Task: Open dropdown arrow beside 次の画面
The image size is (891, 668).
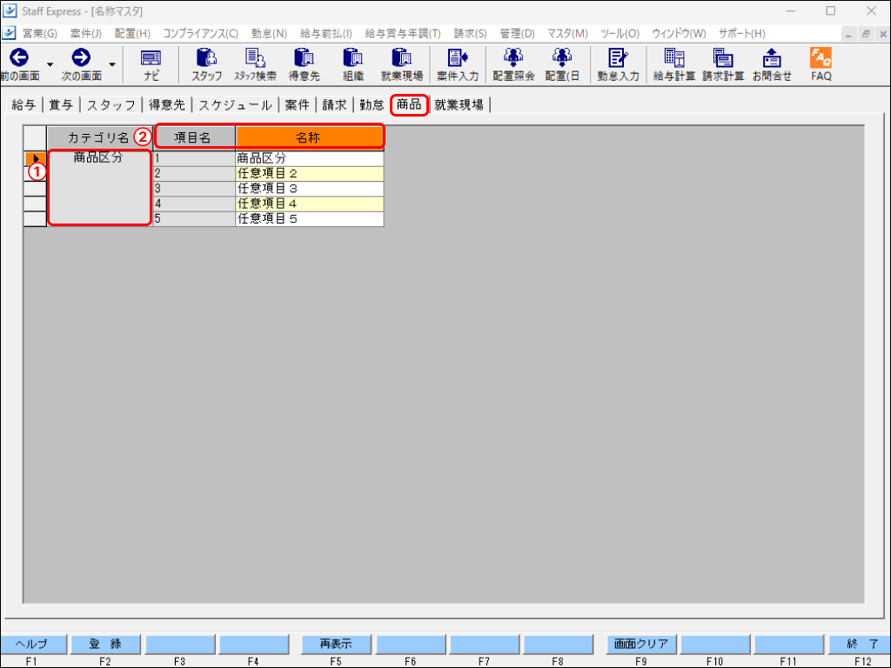Action: point(112,64)
